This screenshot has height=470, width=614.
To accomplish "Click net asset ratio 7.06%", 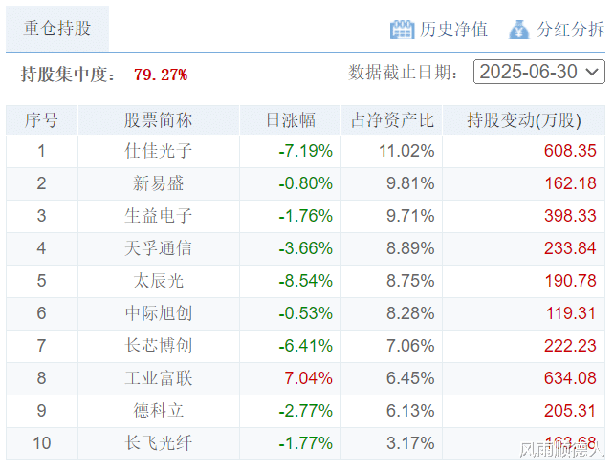I will coord(410,346).
